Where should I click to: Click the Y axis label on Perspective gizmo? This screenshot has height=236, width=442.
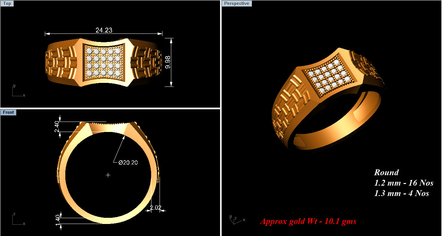coord(231,216)
